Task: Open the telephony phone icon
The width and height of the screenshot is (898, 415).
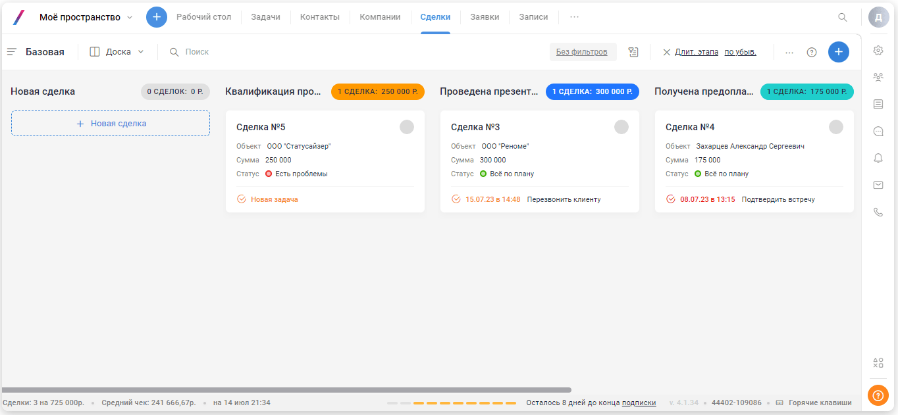Action: point(878,212)
